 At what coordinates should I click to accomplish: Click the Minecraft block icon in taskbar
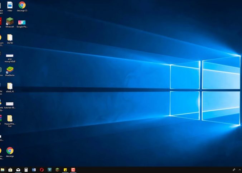pyautogui.click(x=57, y=170)
